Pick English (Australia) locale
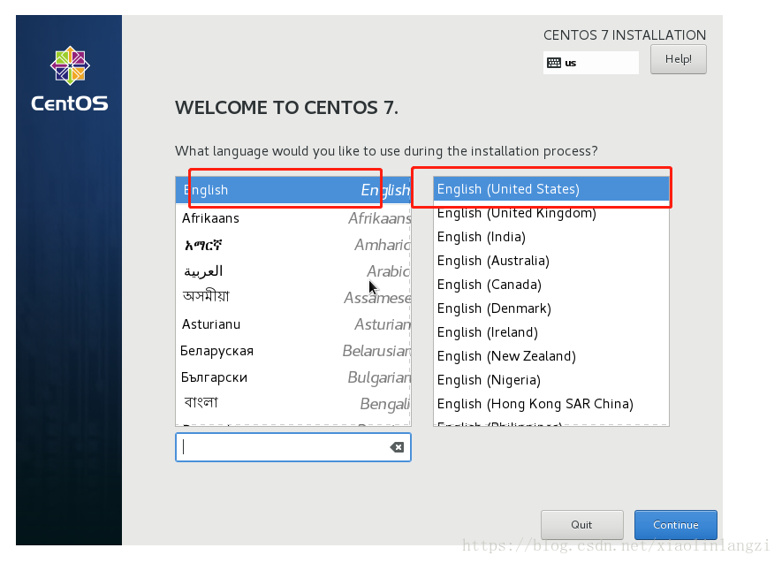The height and width of the screenshot is (563, 782). click(x=550, y=261)
